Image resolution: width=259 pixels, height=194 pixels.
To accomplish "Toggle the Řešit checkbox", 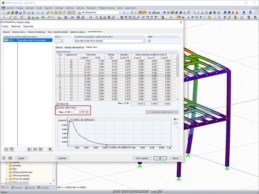I will click(x=149, y=41).
